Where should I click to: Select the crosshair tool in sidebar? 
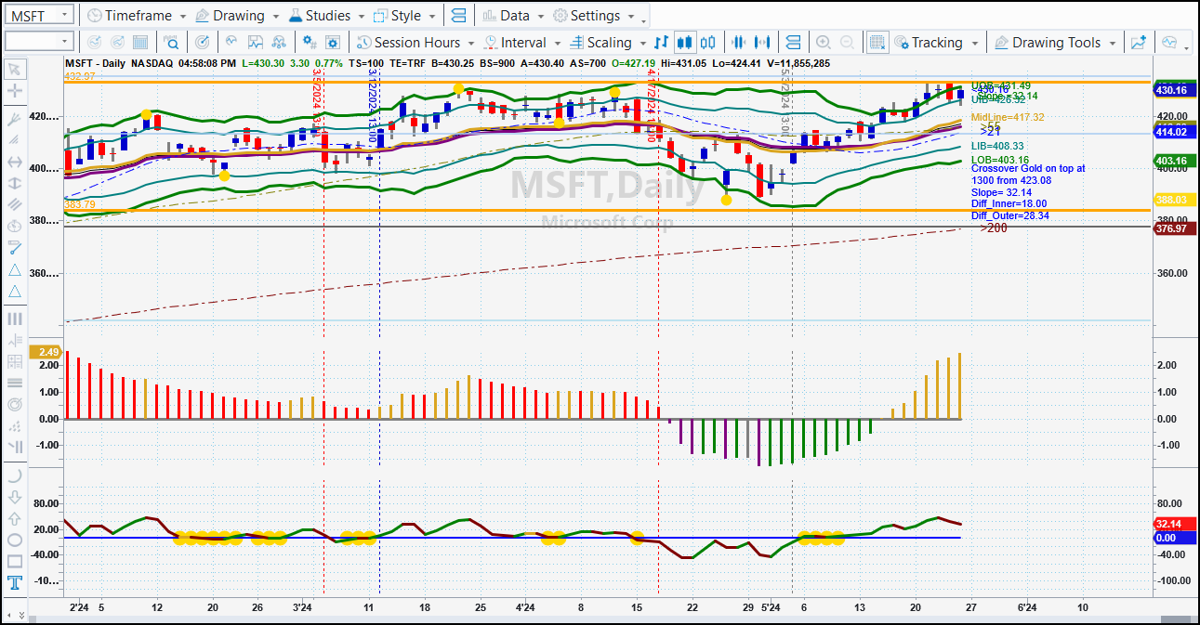click(x=15, y=91)
